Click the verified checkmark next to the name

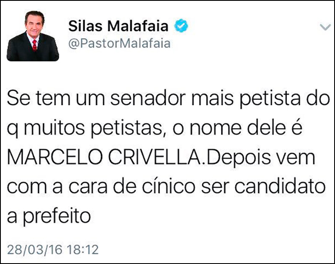point(181,24)
